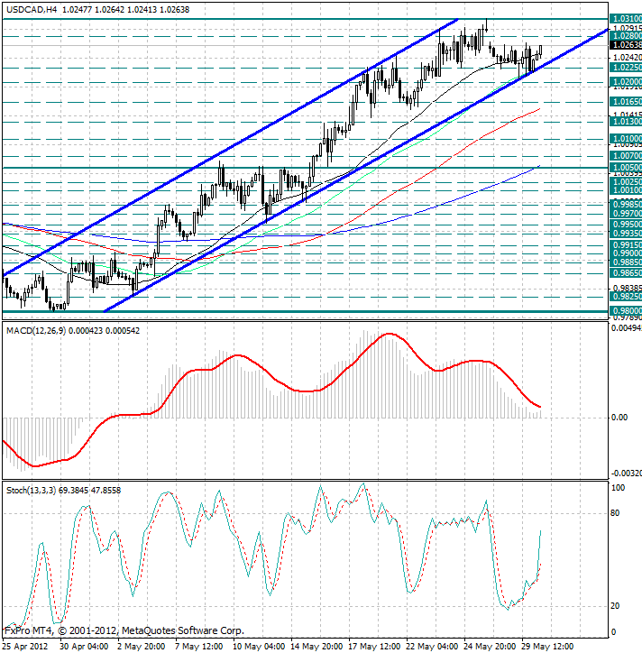The image size is (642, 653).
Task: Click the 1.0025 price level label
Action: pos(626,182)
